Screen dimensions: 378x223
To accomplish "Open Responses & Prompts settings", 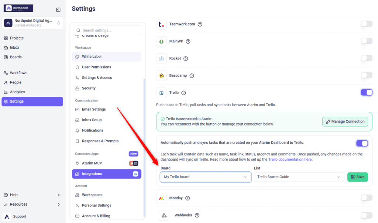I will [107, 141].
